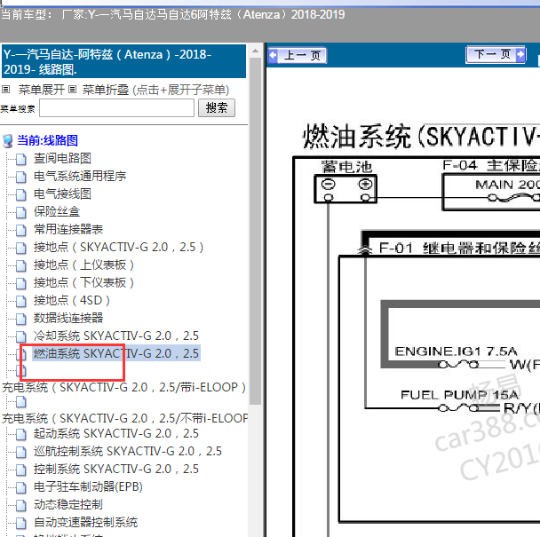The height and width of the screenshot is (537, 540).
Task: Click the 菜单折叠 list icon
Action: coord(72,90)
